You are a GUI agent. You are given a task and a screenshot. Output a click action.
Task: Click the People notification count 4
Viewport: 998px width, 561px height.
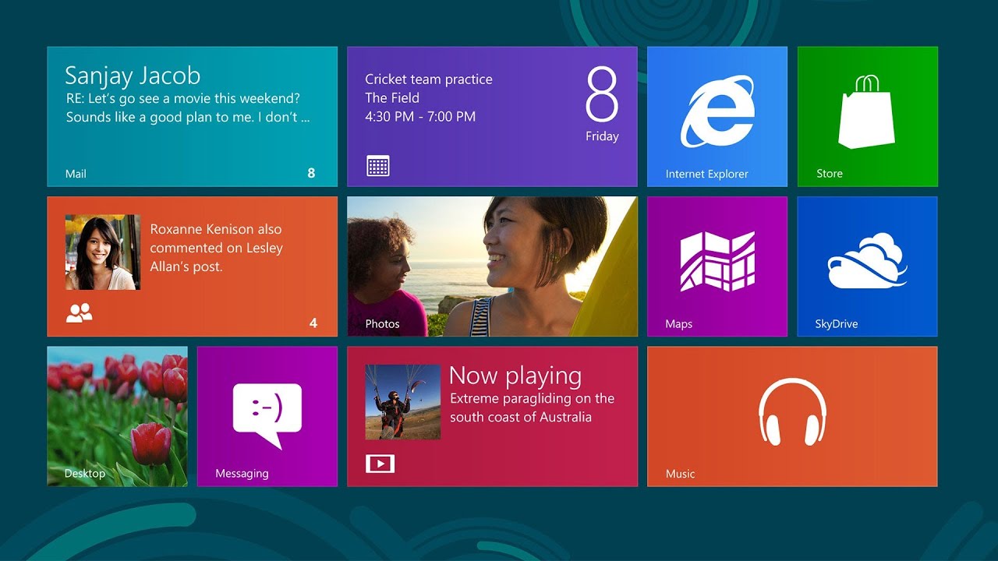(313, 323)
